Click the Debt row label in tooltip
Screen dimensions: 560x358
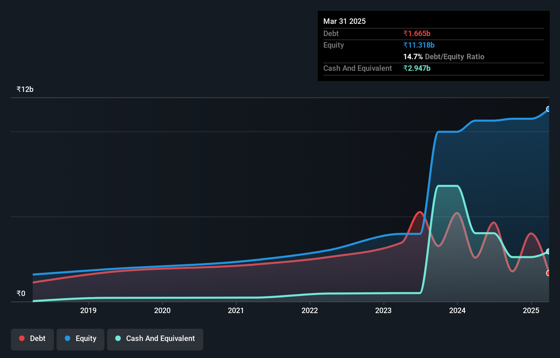coord(331,33)
